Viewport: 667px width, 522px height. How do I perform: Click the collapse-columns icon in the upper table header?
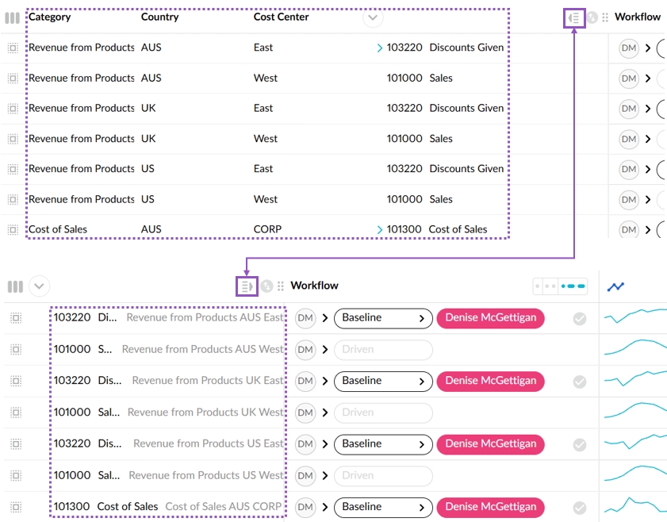point(574,17)
